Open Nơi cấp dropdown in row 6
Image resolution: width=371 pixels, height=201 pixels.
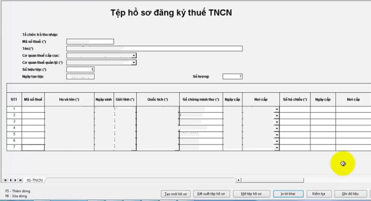[277, 141]
